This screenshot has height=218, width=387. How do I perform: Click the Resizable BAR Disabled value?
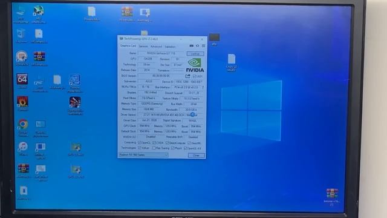193,137
